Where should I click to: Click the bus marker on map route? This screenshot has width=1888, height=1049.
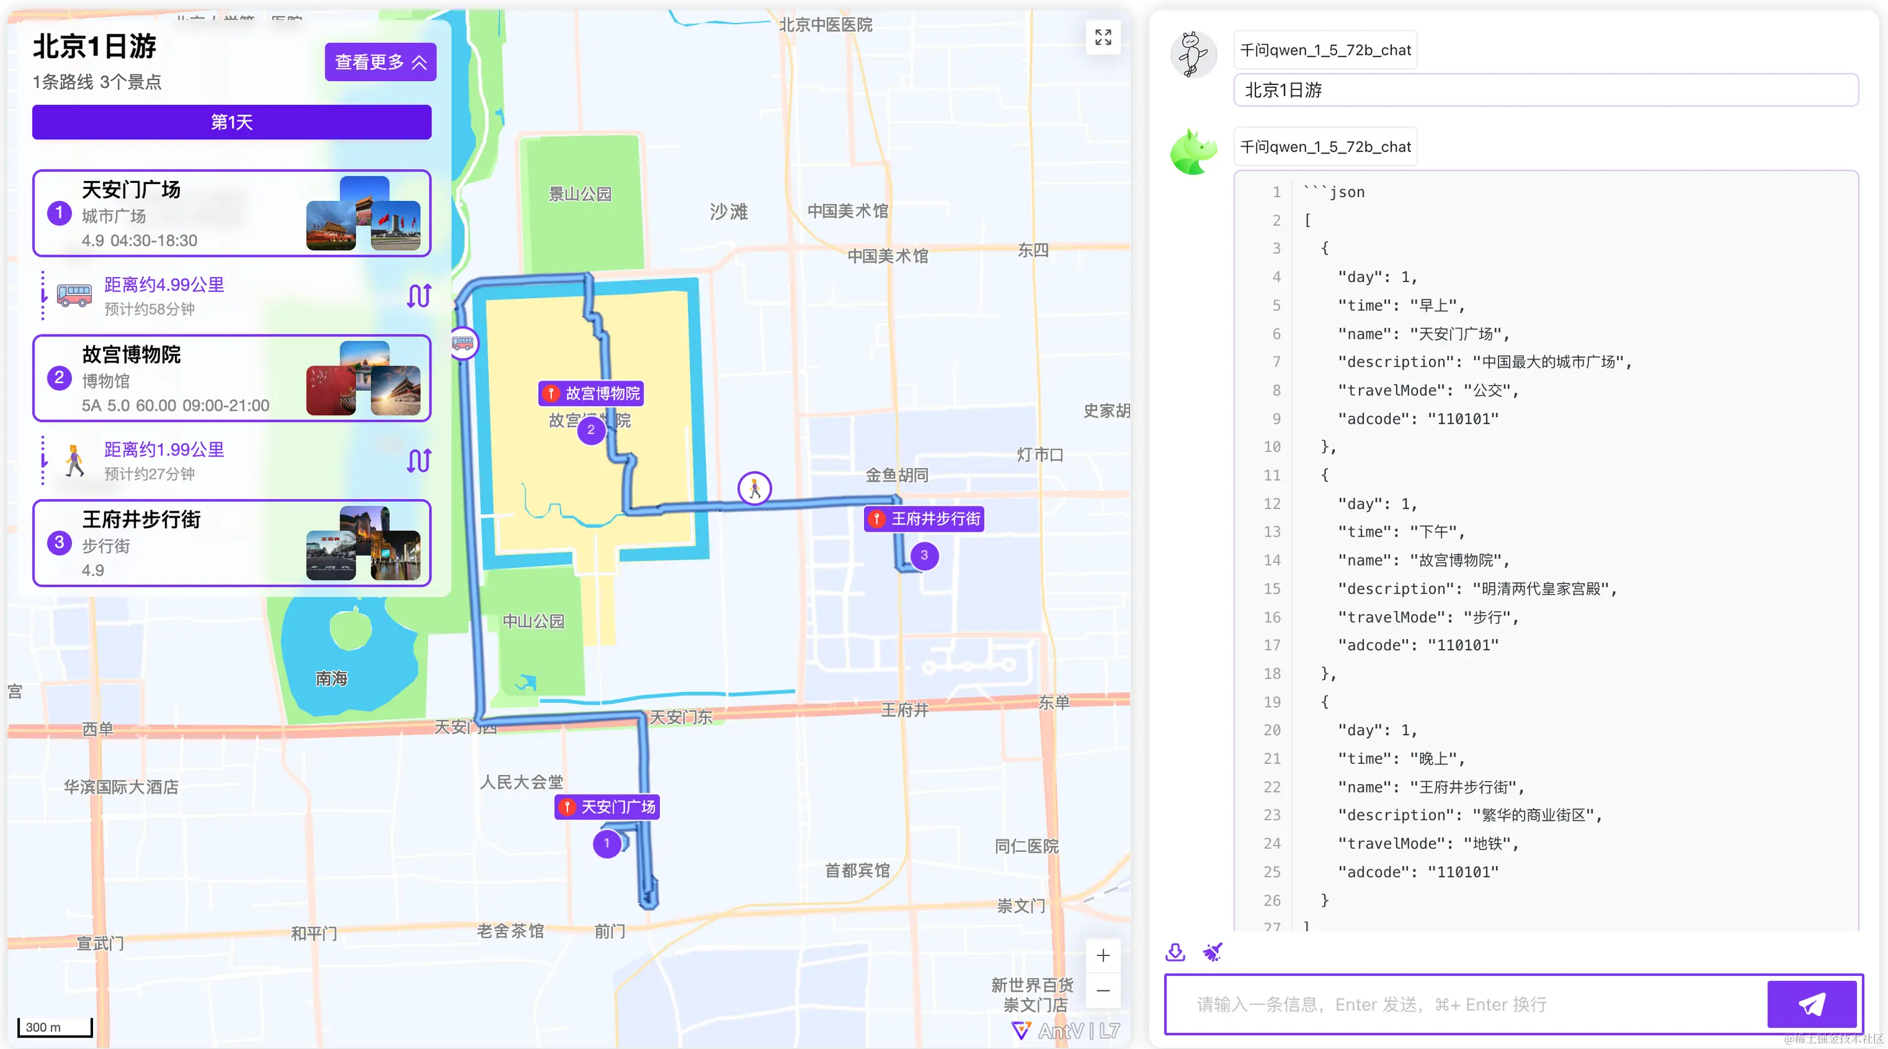pyautogui.click(x=463, y=343)
